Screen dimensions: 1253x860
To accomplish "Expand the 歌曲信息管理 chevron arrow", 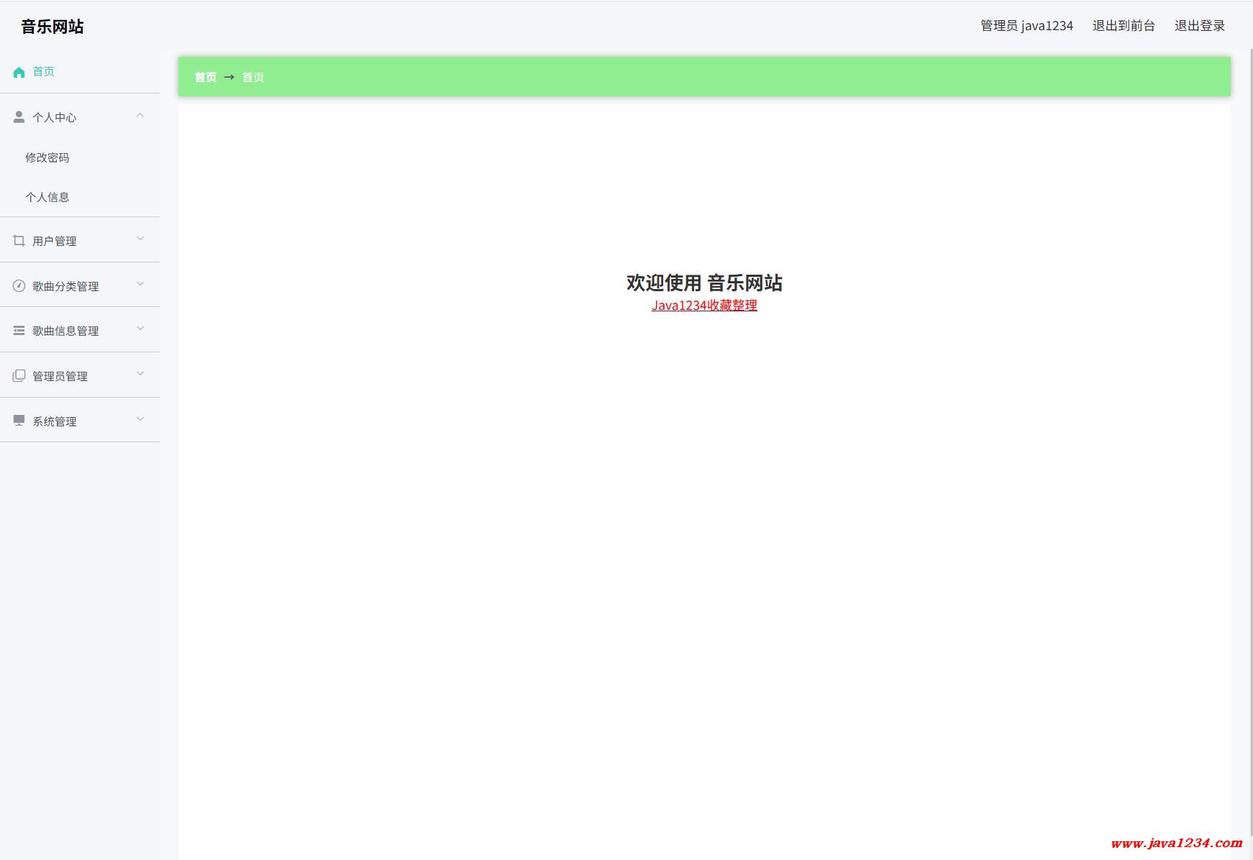I will [140, 329].
